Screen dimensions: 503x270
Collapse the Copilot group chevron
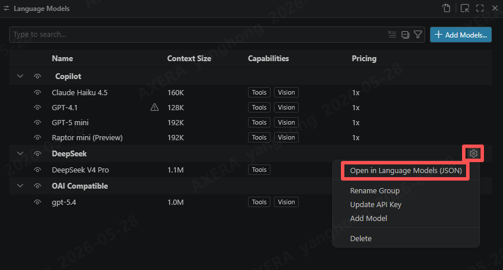point(20,76)
